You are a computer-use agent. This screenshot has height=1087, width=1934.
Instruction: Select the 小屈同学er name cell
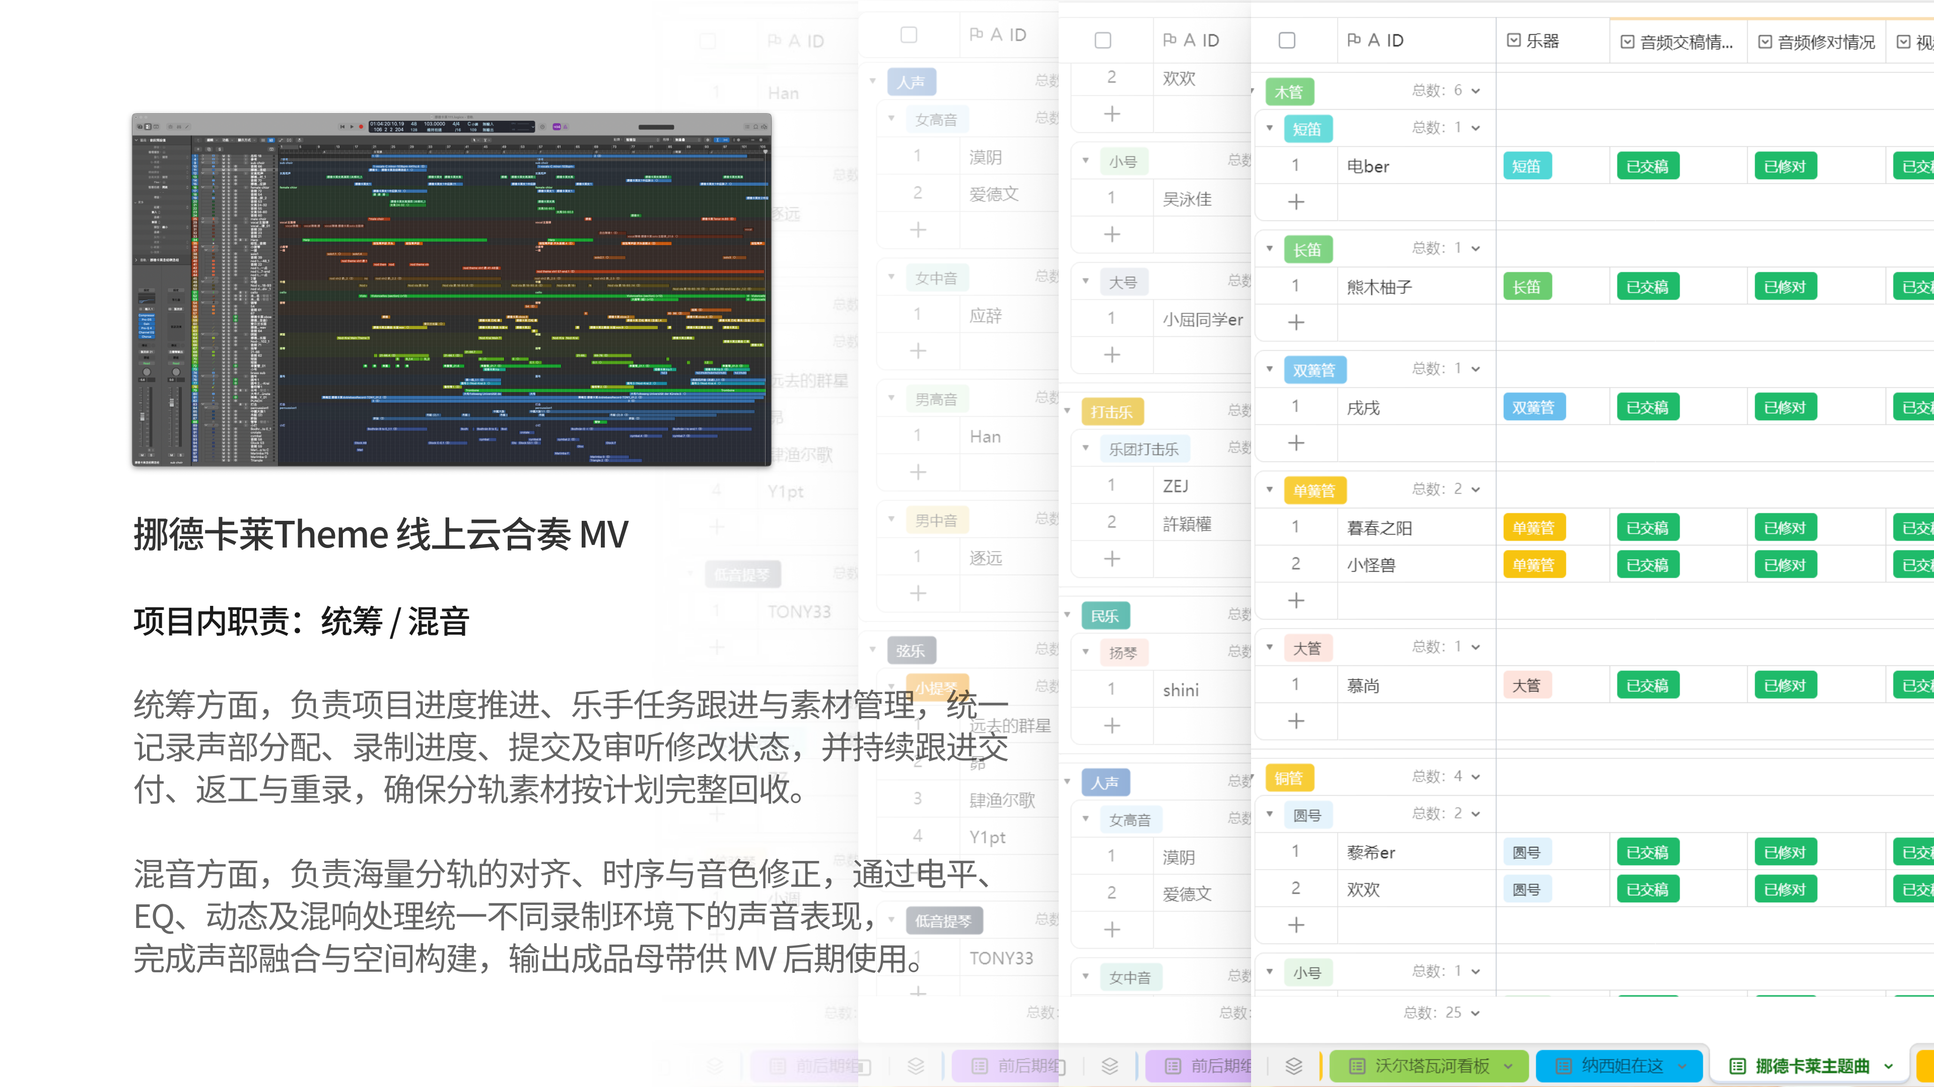tap(1203, 320)
